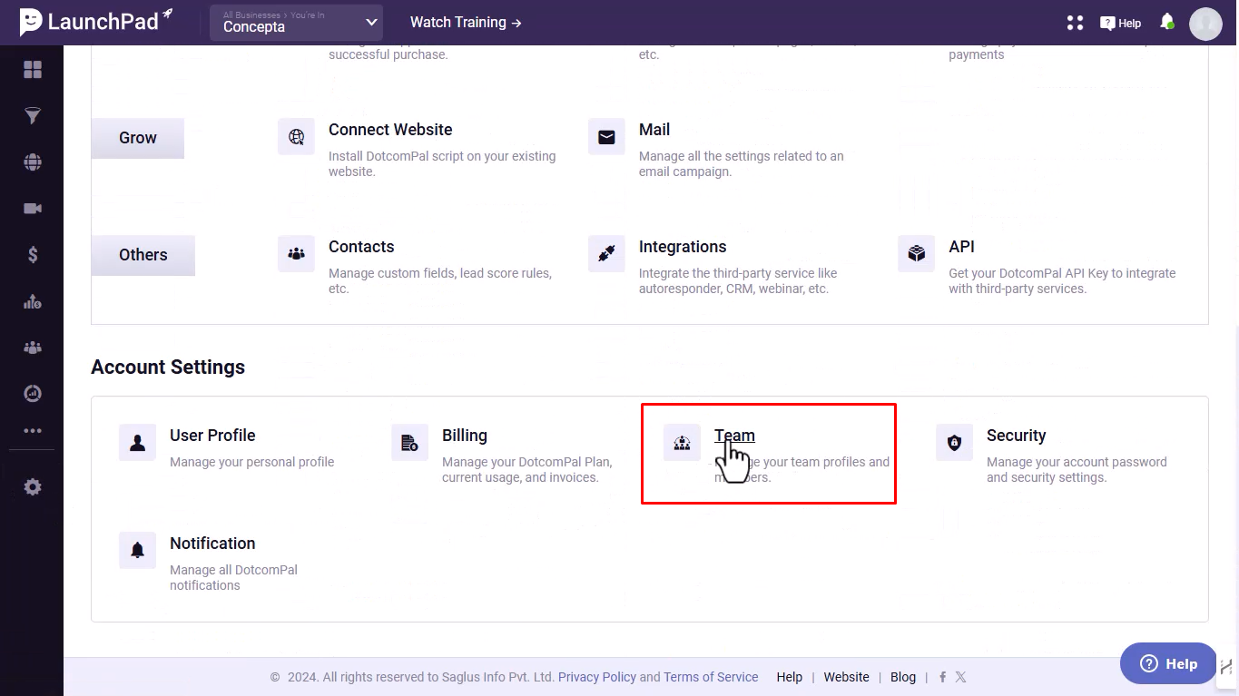Click the Billing document icon
Viewport: 1239px width, 696px height.
coord(409,443)
